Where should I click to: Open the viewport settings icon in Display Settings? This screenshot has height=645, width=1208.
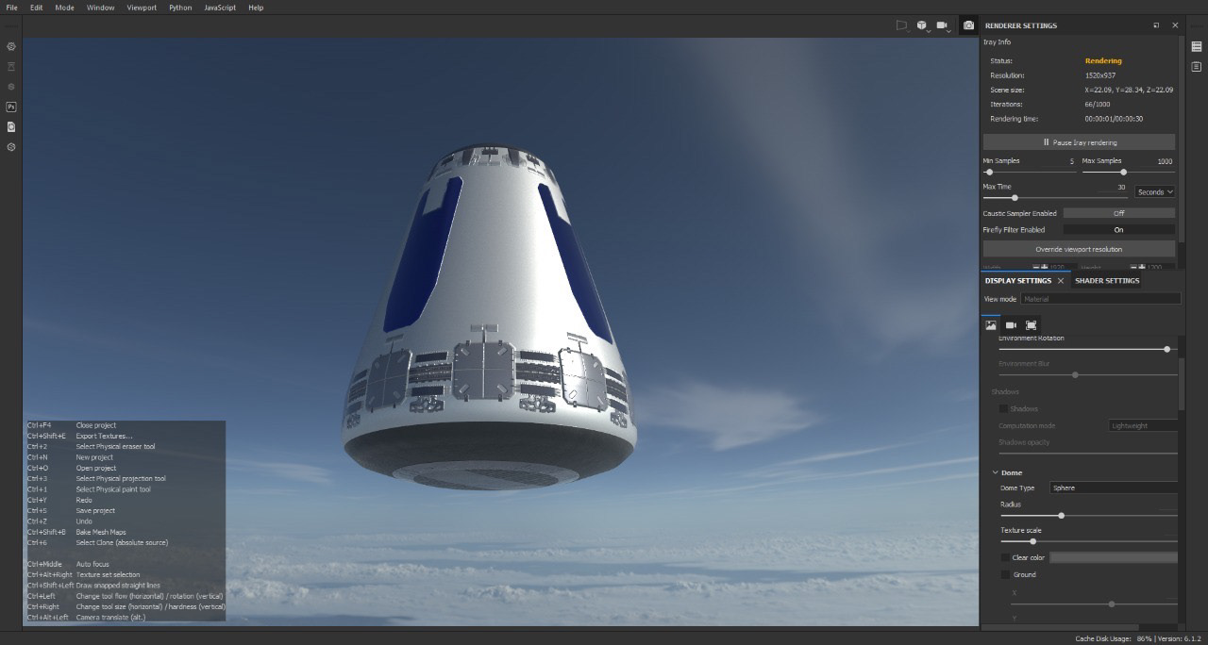pos(1030,325)
